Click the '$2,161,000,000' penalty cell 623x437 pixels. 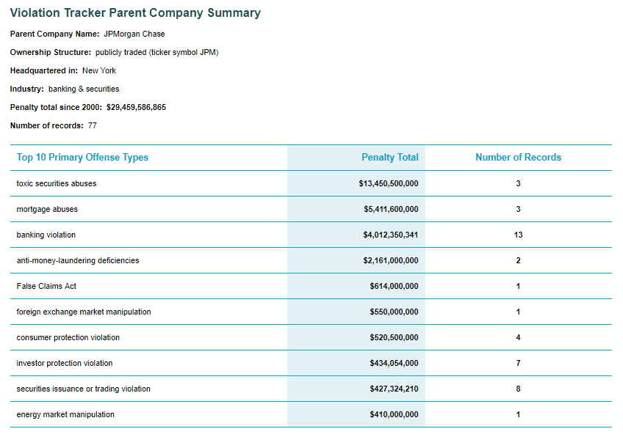[391, 260]
